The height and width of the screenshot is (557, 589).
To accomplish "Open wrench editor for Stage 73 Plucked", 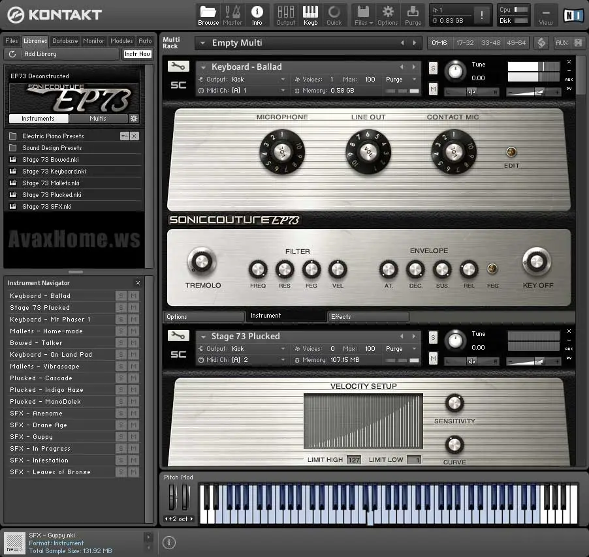I will pyautogui.click(x=178, y=335).
